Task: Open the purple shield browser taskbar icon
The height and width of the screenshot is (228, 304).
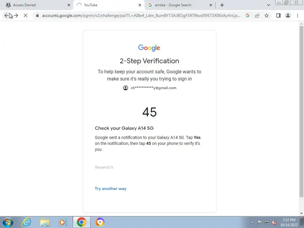Action: click(100, 222)
